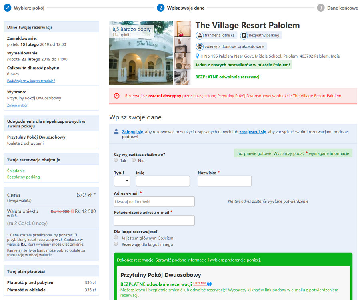The height and width of the screenshot is (300, 360).
Task: Click the '672 zł' price value
Action: [84, 195]
